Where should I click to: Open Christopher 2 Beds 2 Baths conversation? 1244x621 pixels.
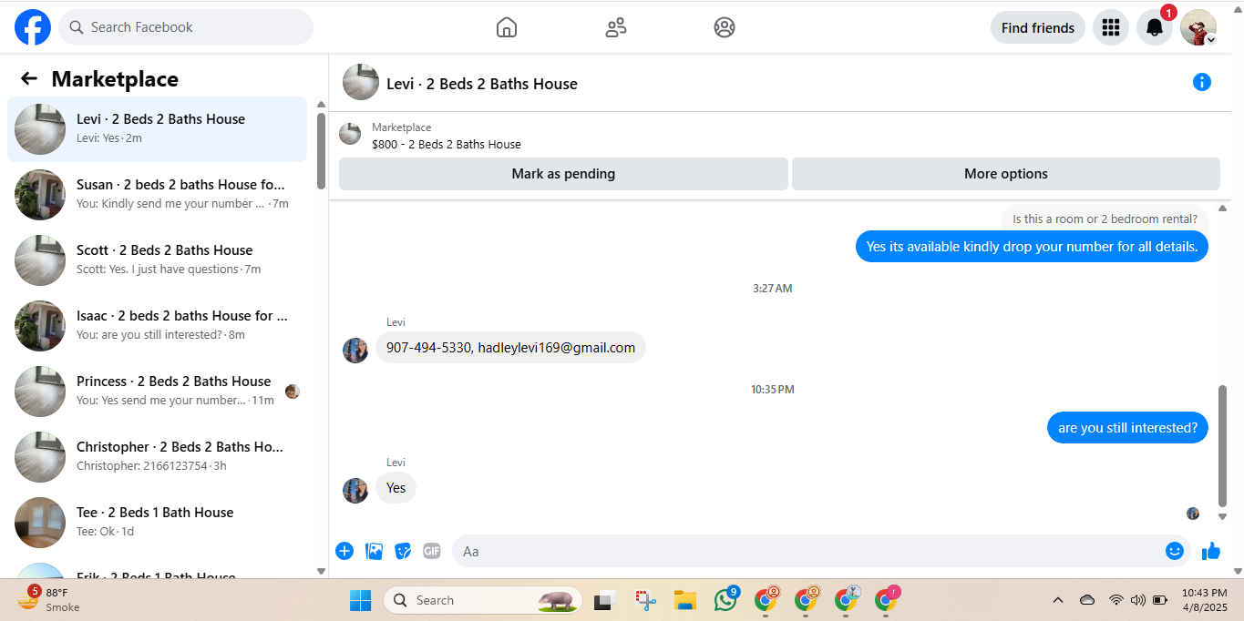tap(157, 457)
